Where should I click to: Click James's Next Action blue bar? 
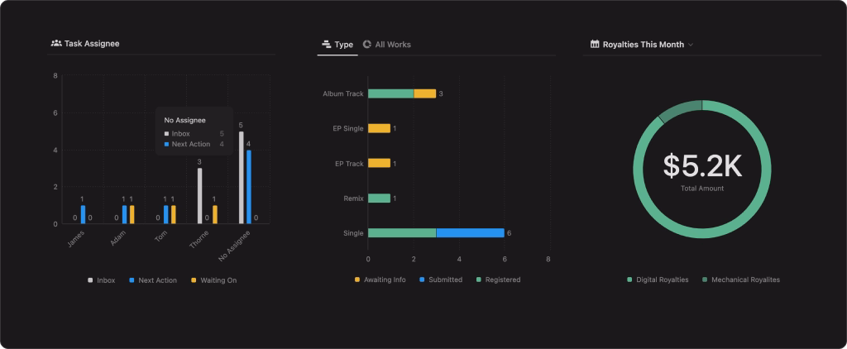[x=84, y=214]
